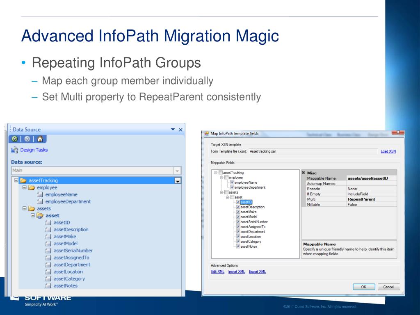Uncheck the assetNotes checkbox
The width and height of the screenshot is (420, 315).
pos(238,247)
